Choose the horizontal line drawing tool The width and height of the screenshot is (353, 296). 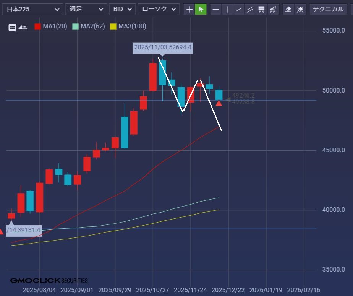216,9
